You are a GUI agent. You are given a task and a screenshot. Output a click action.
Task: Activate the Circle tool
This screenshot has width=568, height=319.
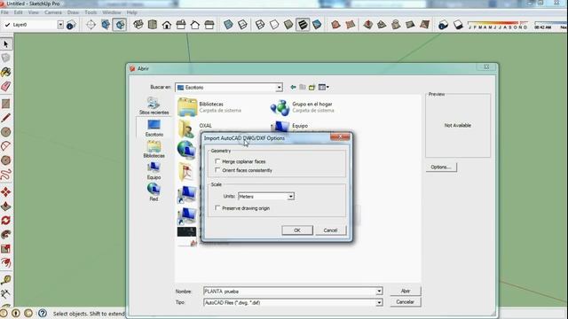pos(6,132)
